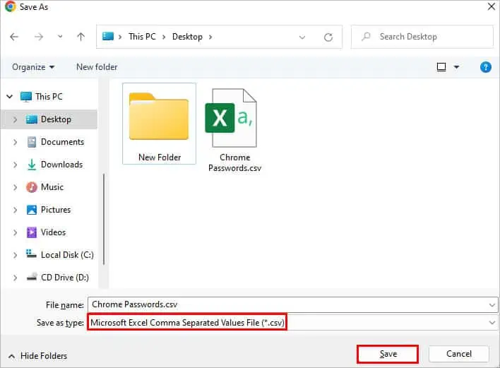Expand the CD Drive (D:) node
This screenshot has height=368, width=500.
pyautogui.click(x=15, y=278)
